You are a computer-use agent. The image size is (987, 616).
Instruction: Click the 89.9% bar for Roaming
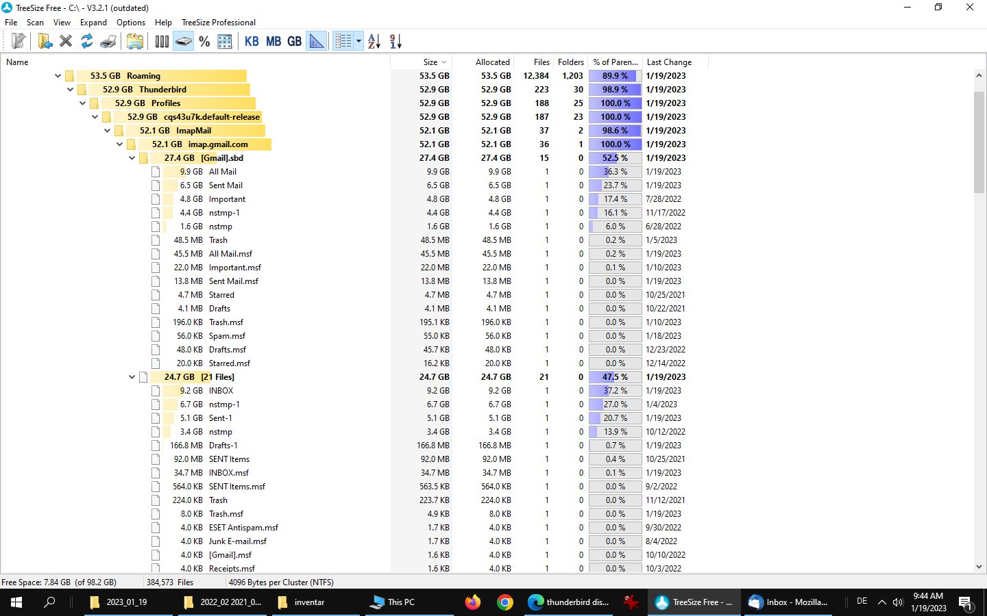pos(615,76)
